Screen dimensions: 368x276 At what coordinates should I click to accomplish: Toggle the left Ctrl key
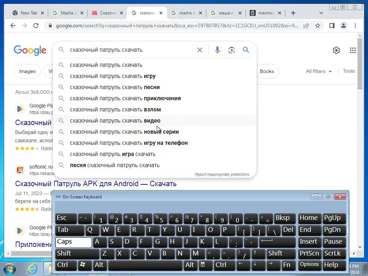[x=66, y=265]
